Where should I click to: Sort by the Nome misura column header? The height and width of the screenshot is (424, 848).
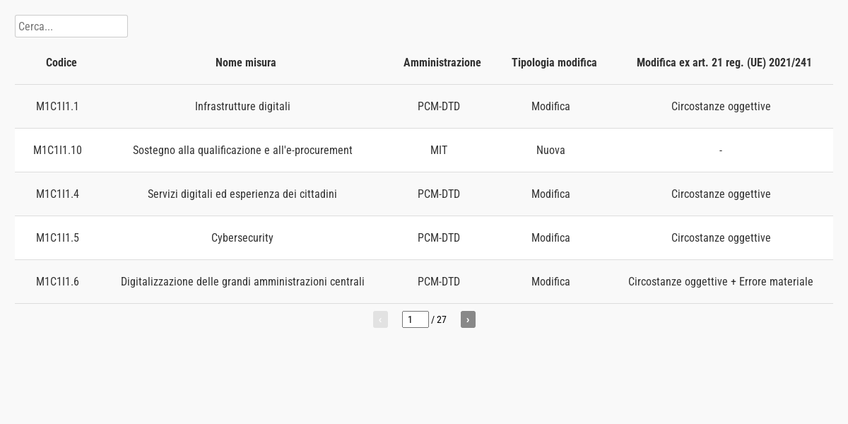(x=246, y=62)
